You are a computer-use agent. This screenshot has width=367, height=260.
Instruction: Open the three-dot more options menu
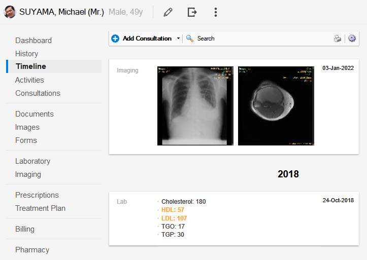pos(216,12)
